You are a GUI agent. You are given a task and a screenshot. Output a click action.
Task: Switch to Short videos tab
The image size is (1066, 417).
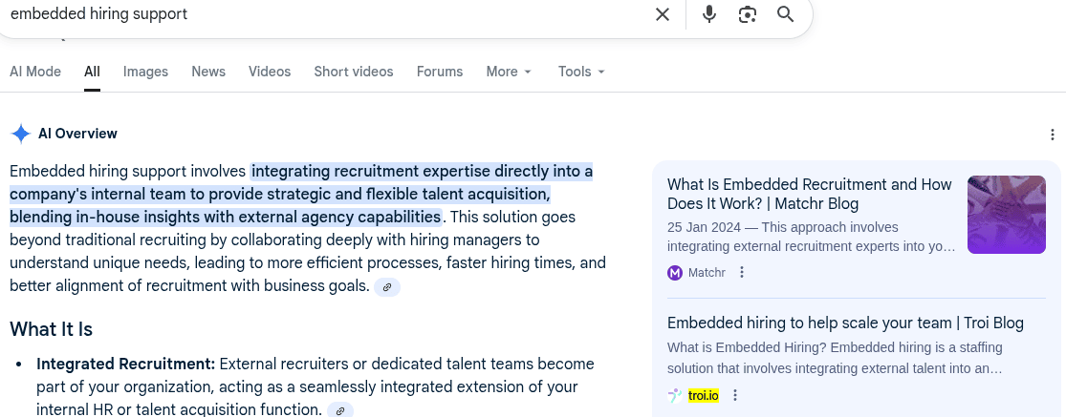pos(354,72)
